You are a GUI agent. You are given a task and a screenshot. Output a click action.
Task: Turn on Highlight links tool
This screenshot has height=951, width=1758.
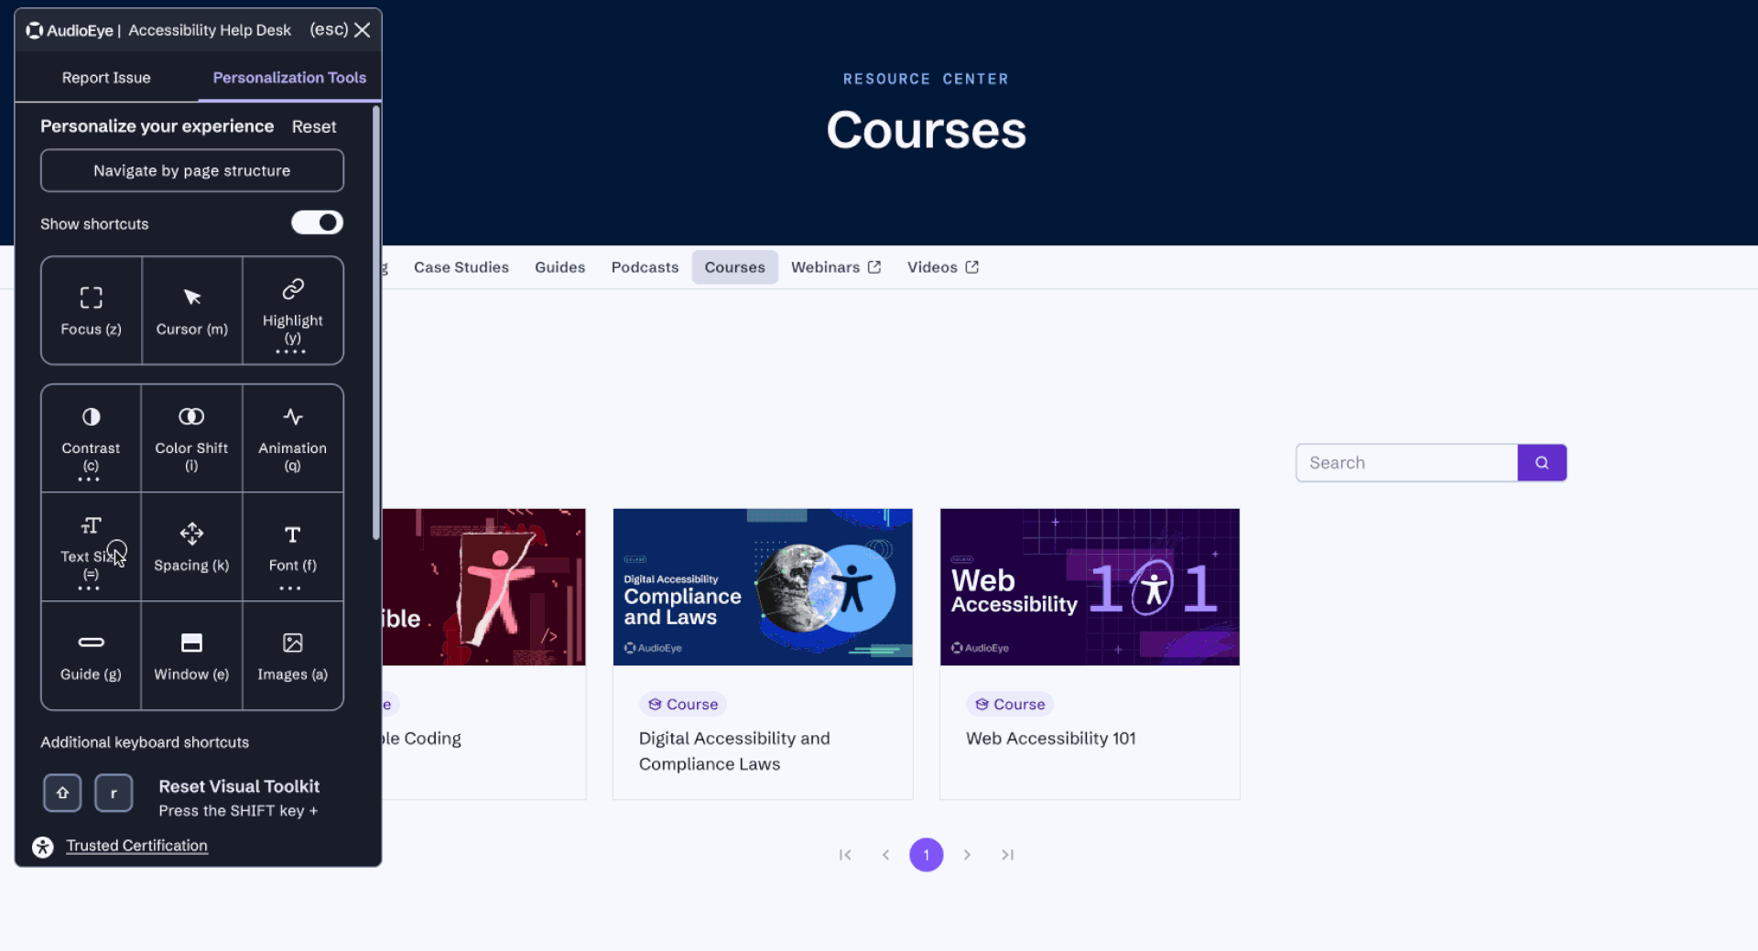tap(292, 310)
